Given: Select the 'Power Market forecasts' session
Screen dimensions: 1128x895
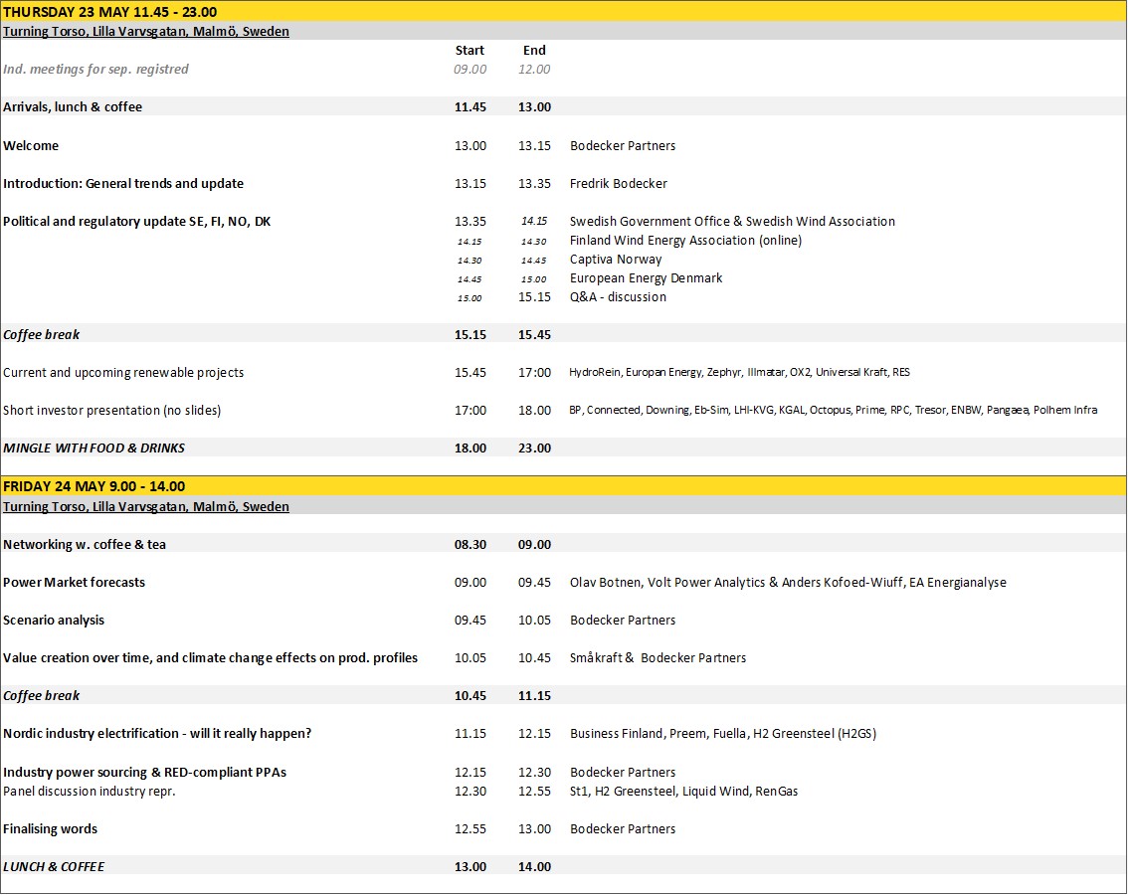Looking at the screenshot, I should (x=74, y=582).
